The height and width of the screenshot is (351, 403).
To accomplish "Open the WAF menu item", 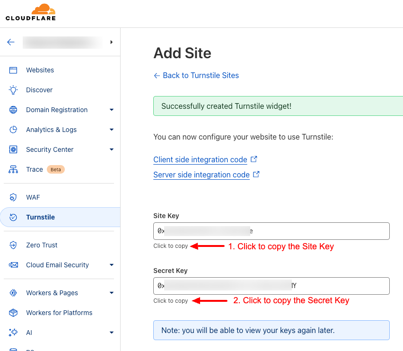I will (x=33, y=197).
